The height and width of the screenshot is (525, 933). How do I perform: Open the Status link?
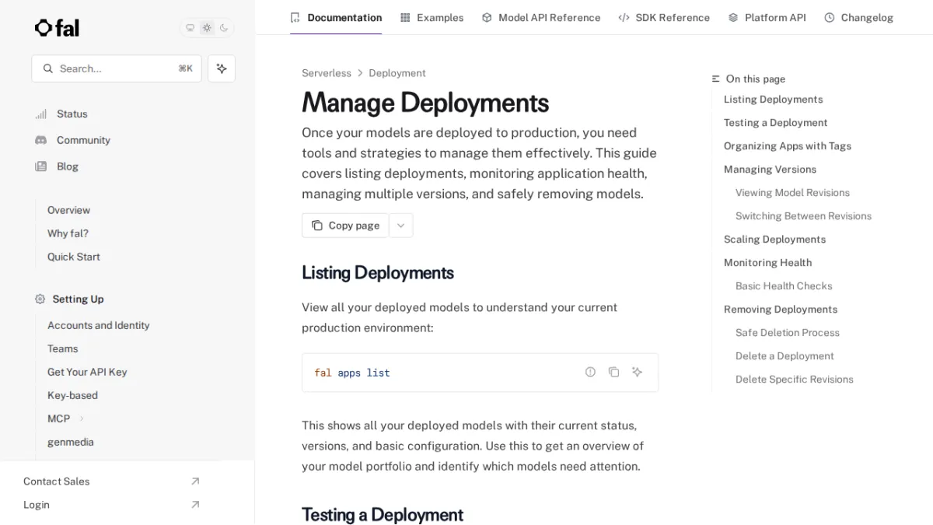(x=72, y=114)
